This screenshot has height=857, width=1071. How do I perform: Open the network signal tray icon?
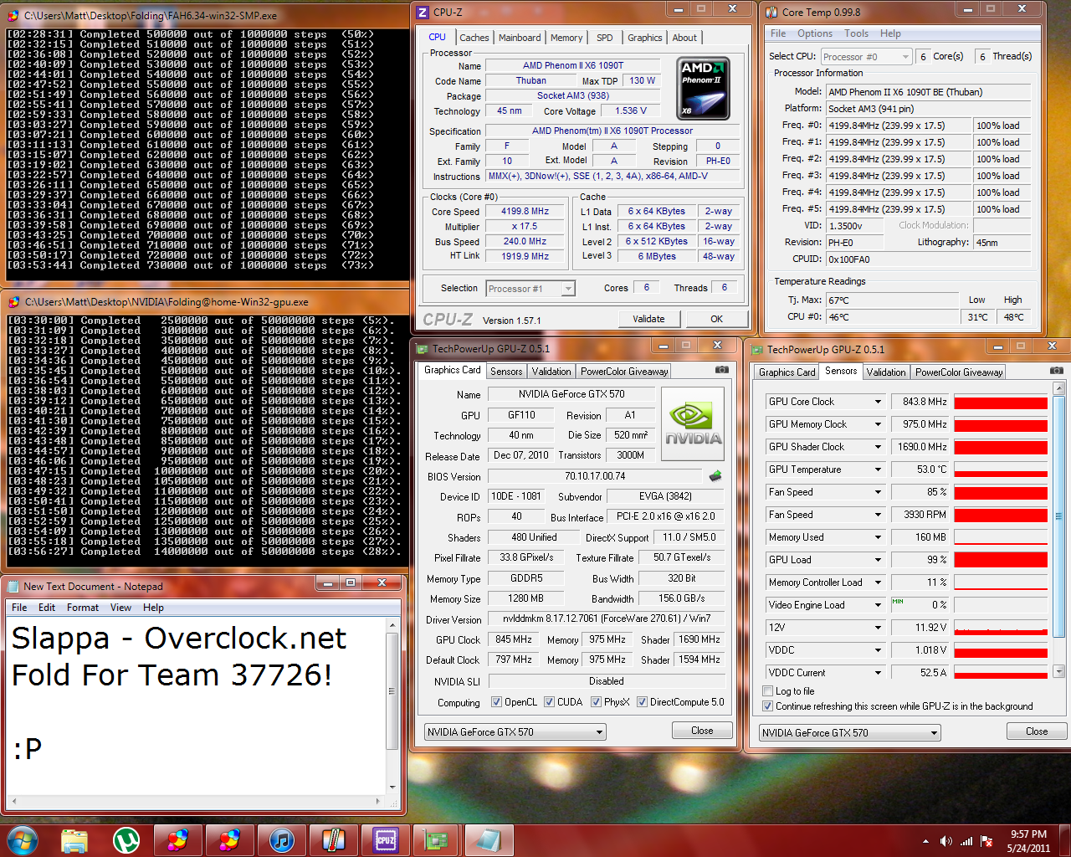click(x=966, y=841)
